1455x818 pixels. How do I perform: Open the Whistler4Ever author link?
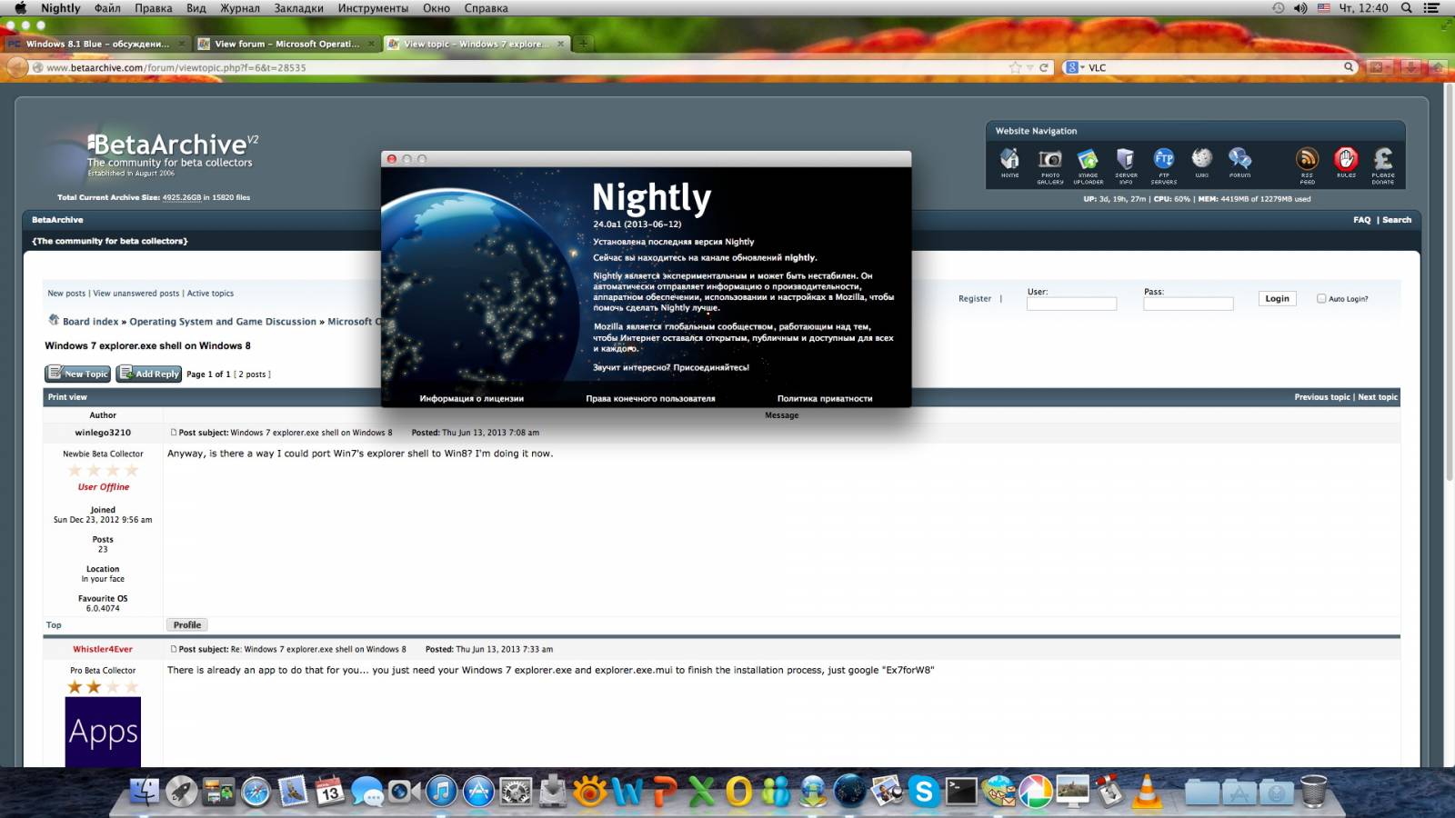(x=103, y=649)
